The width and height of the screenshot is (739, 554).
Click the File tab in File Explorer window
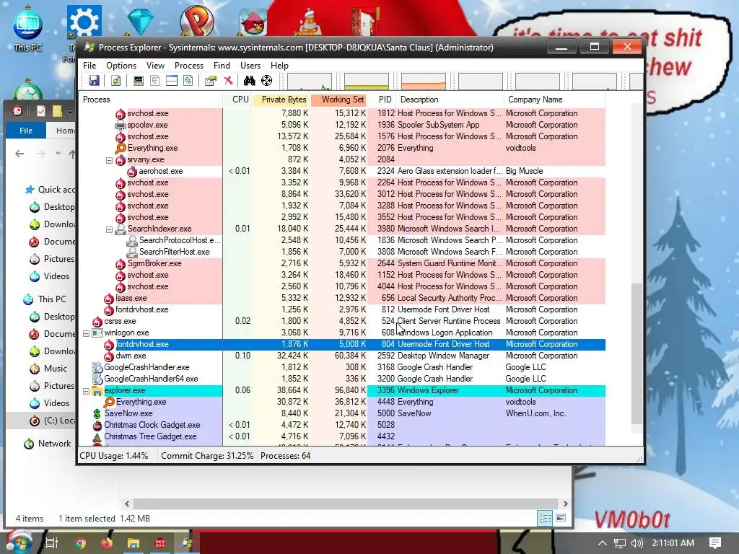(x=26, y=131)
